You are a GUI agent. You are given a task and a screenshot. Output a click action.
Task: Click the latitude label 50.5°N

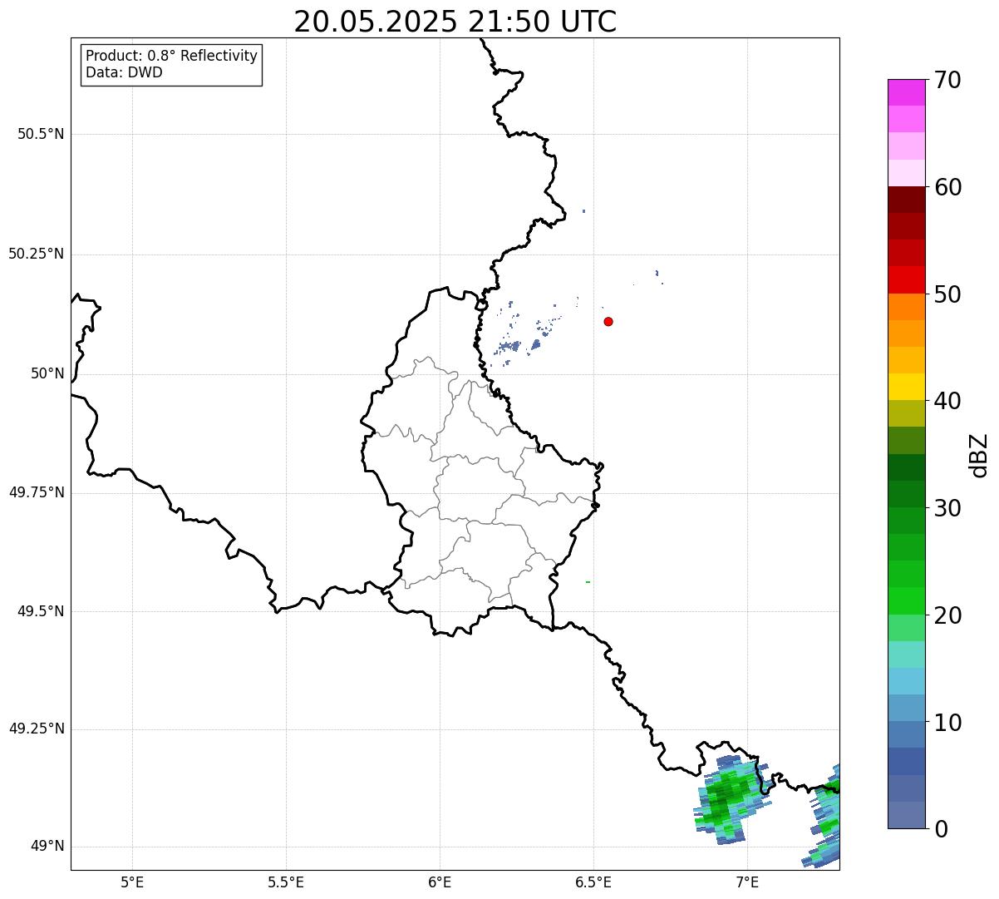pos(41,134)
